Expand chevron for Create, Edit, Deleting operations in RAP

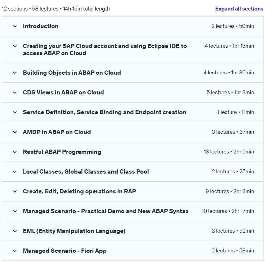click(x=15, y=192)
